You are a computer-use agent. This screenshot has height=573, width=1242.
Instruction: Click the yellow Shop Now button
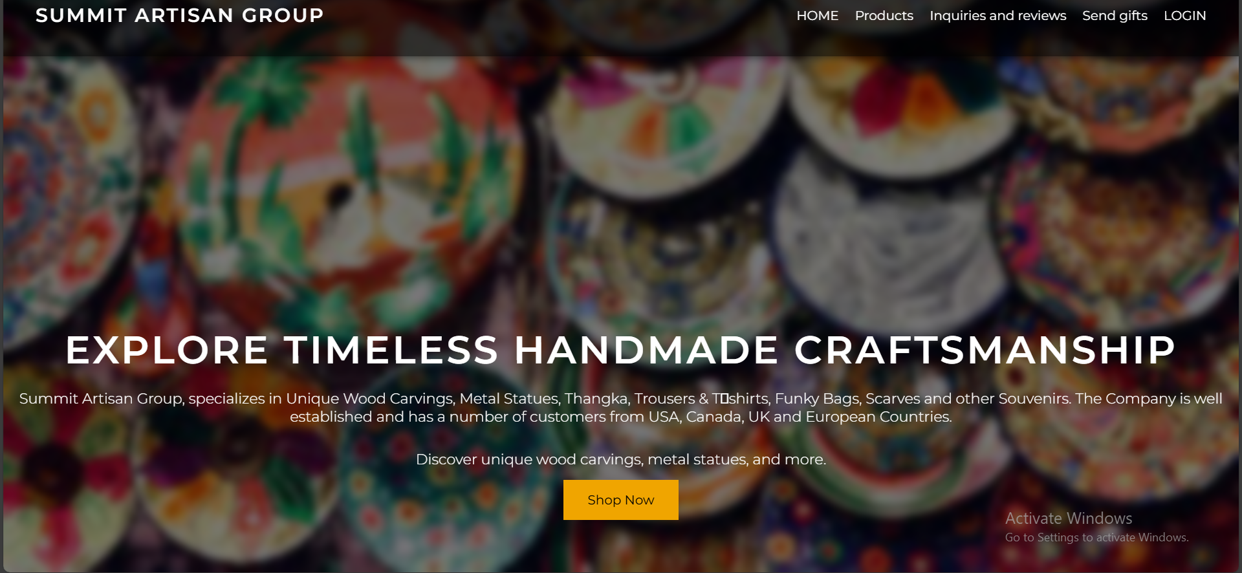pyautogui.click(x=620, y=500)
